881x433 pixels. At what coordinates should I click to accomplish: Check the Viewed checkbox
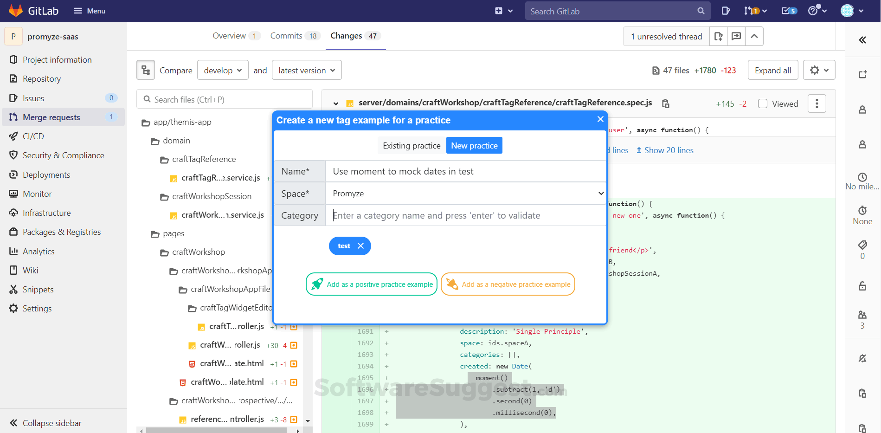click(762, 103)
